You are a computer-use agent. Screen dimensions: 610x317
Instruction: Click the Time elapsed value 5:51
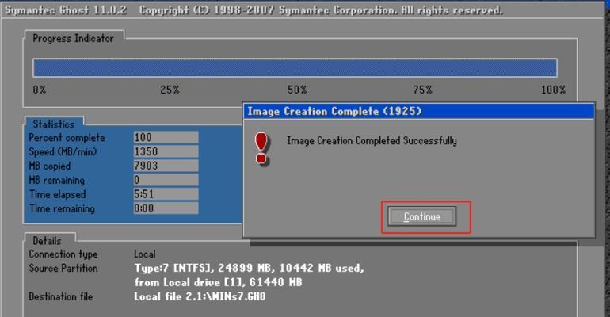[x=166, y=193]
